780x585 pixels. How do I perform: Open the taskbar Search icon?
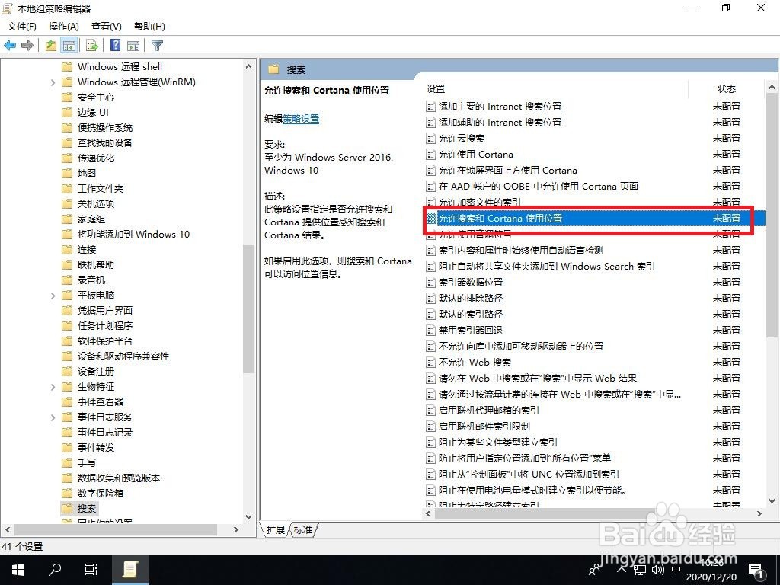tap(55, 570)
